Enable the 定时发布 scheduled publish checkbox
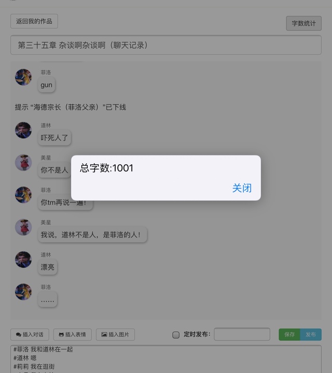Screen dimensions: 332x373 pyautogui.click(x=176, y=335)
